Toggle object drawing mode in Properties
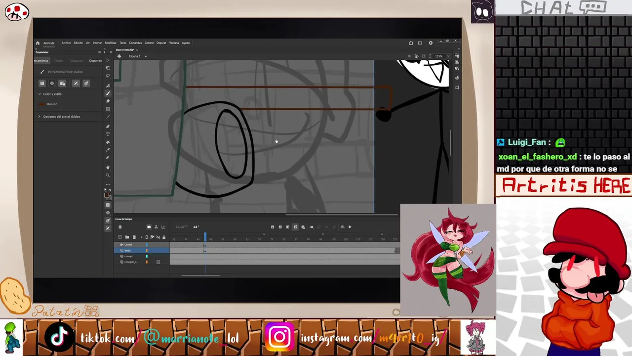Image resolution: width=632 pixels, height=356 pixels. coord(42,83)
